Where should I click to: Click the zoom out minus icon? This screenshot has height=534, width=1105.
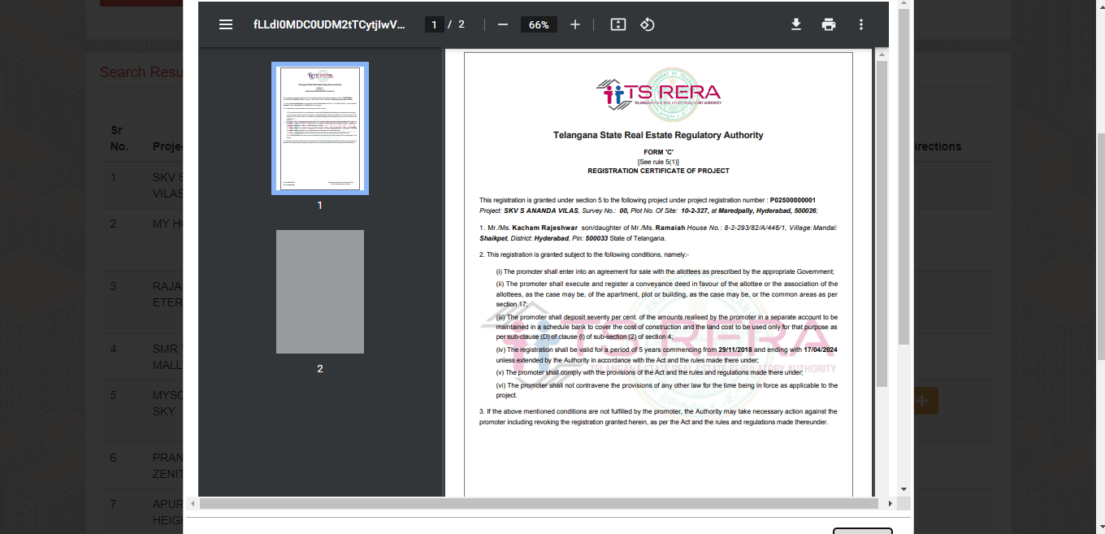[502, 24]
